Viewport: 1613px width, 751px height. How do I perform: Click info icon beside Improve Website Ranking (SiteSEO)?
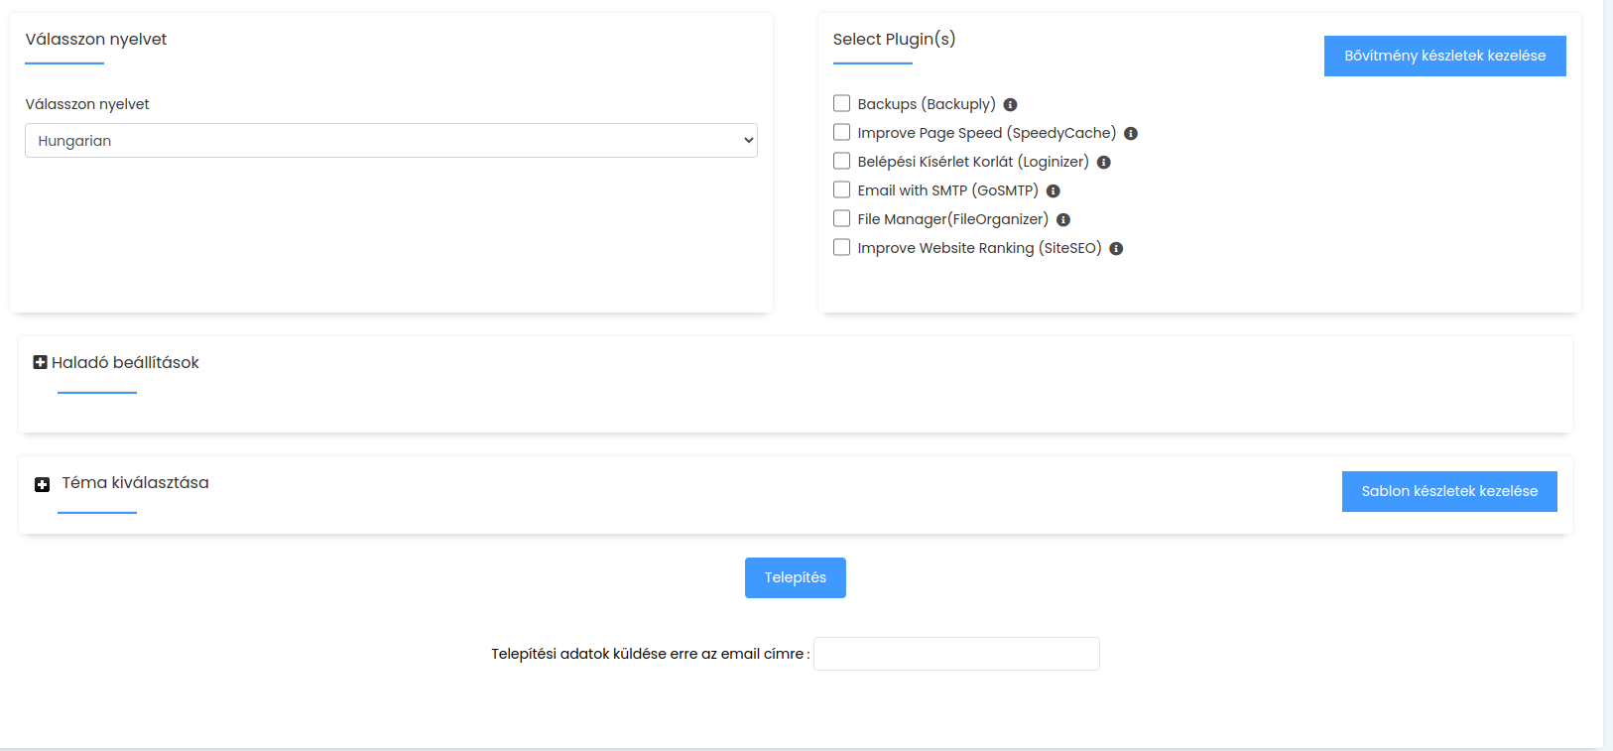pos(1116,249)
